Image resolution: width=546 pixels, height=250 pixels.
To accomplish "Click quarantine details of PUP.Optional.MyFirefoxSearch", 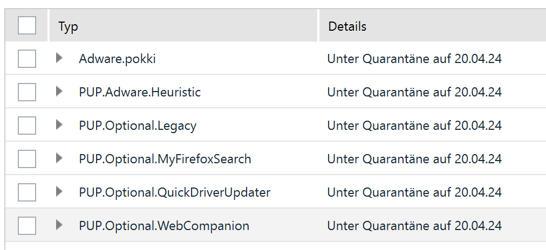I will coord(414,159).
